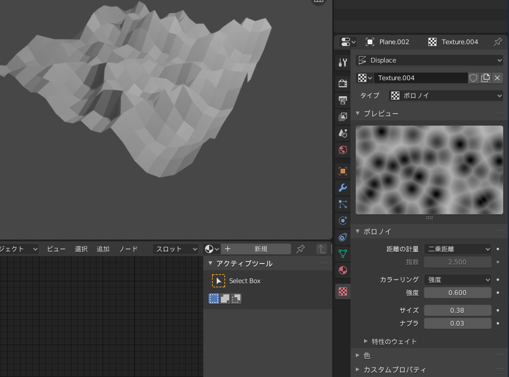The width and height of the screenshot is (509, 377).
Task: Open the properties editor type menu
Action: (x=349, y=42)
